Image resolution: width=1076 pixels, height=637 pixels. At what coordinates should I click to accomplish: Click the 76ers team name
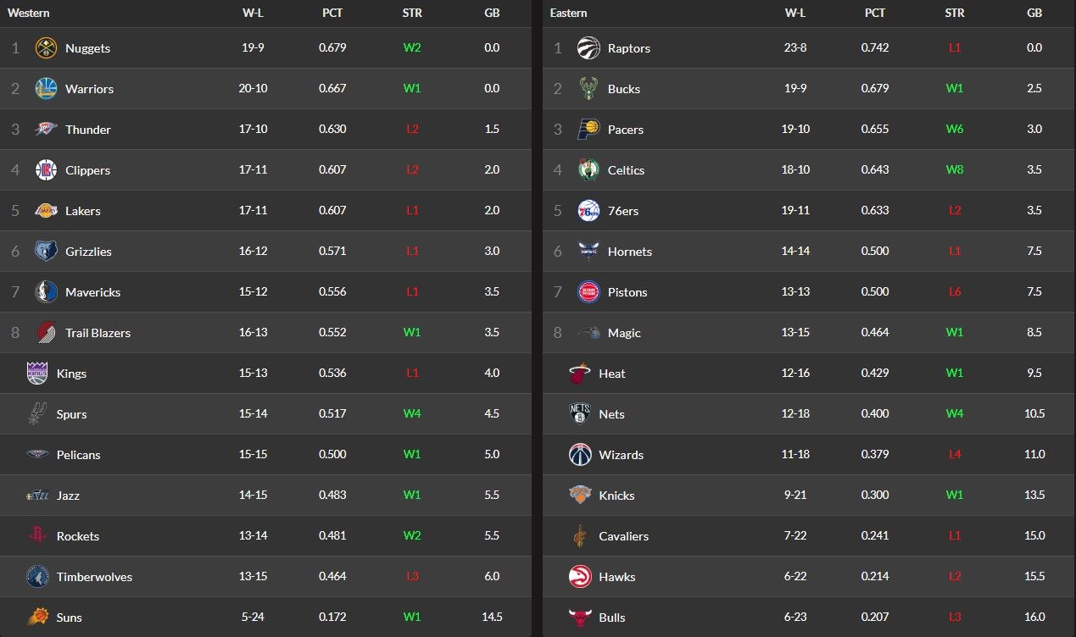click(x=623, y=211)
